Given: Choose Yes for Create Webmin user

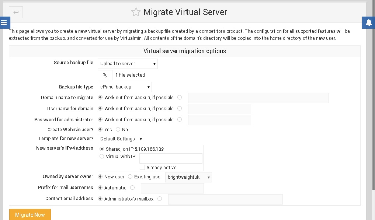Looking at the screenshot, I should click(x=100, y=129).
